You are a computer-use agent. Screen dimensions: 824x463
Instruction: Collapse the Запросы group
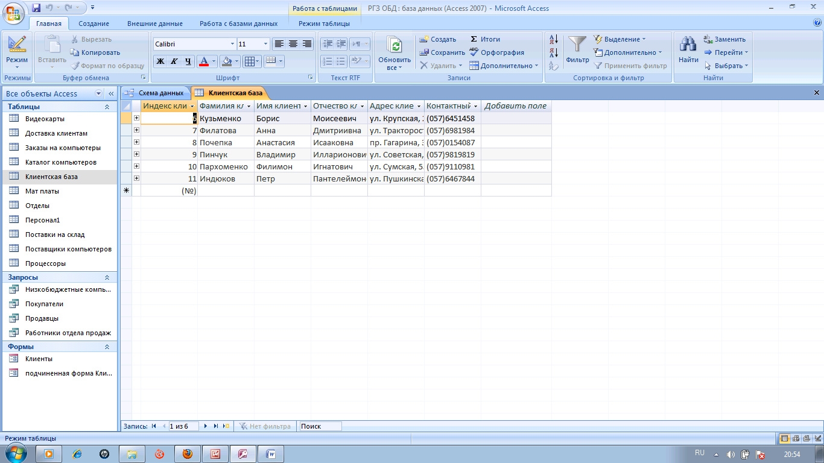coord(107,277)
